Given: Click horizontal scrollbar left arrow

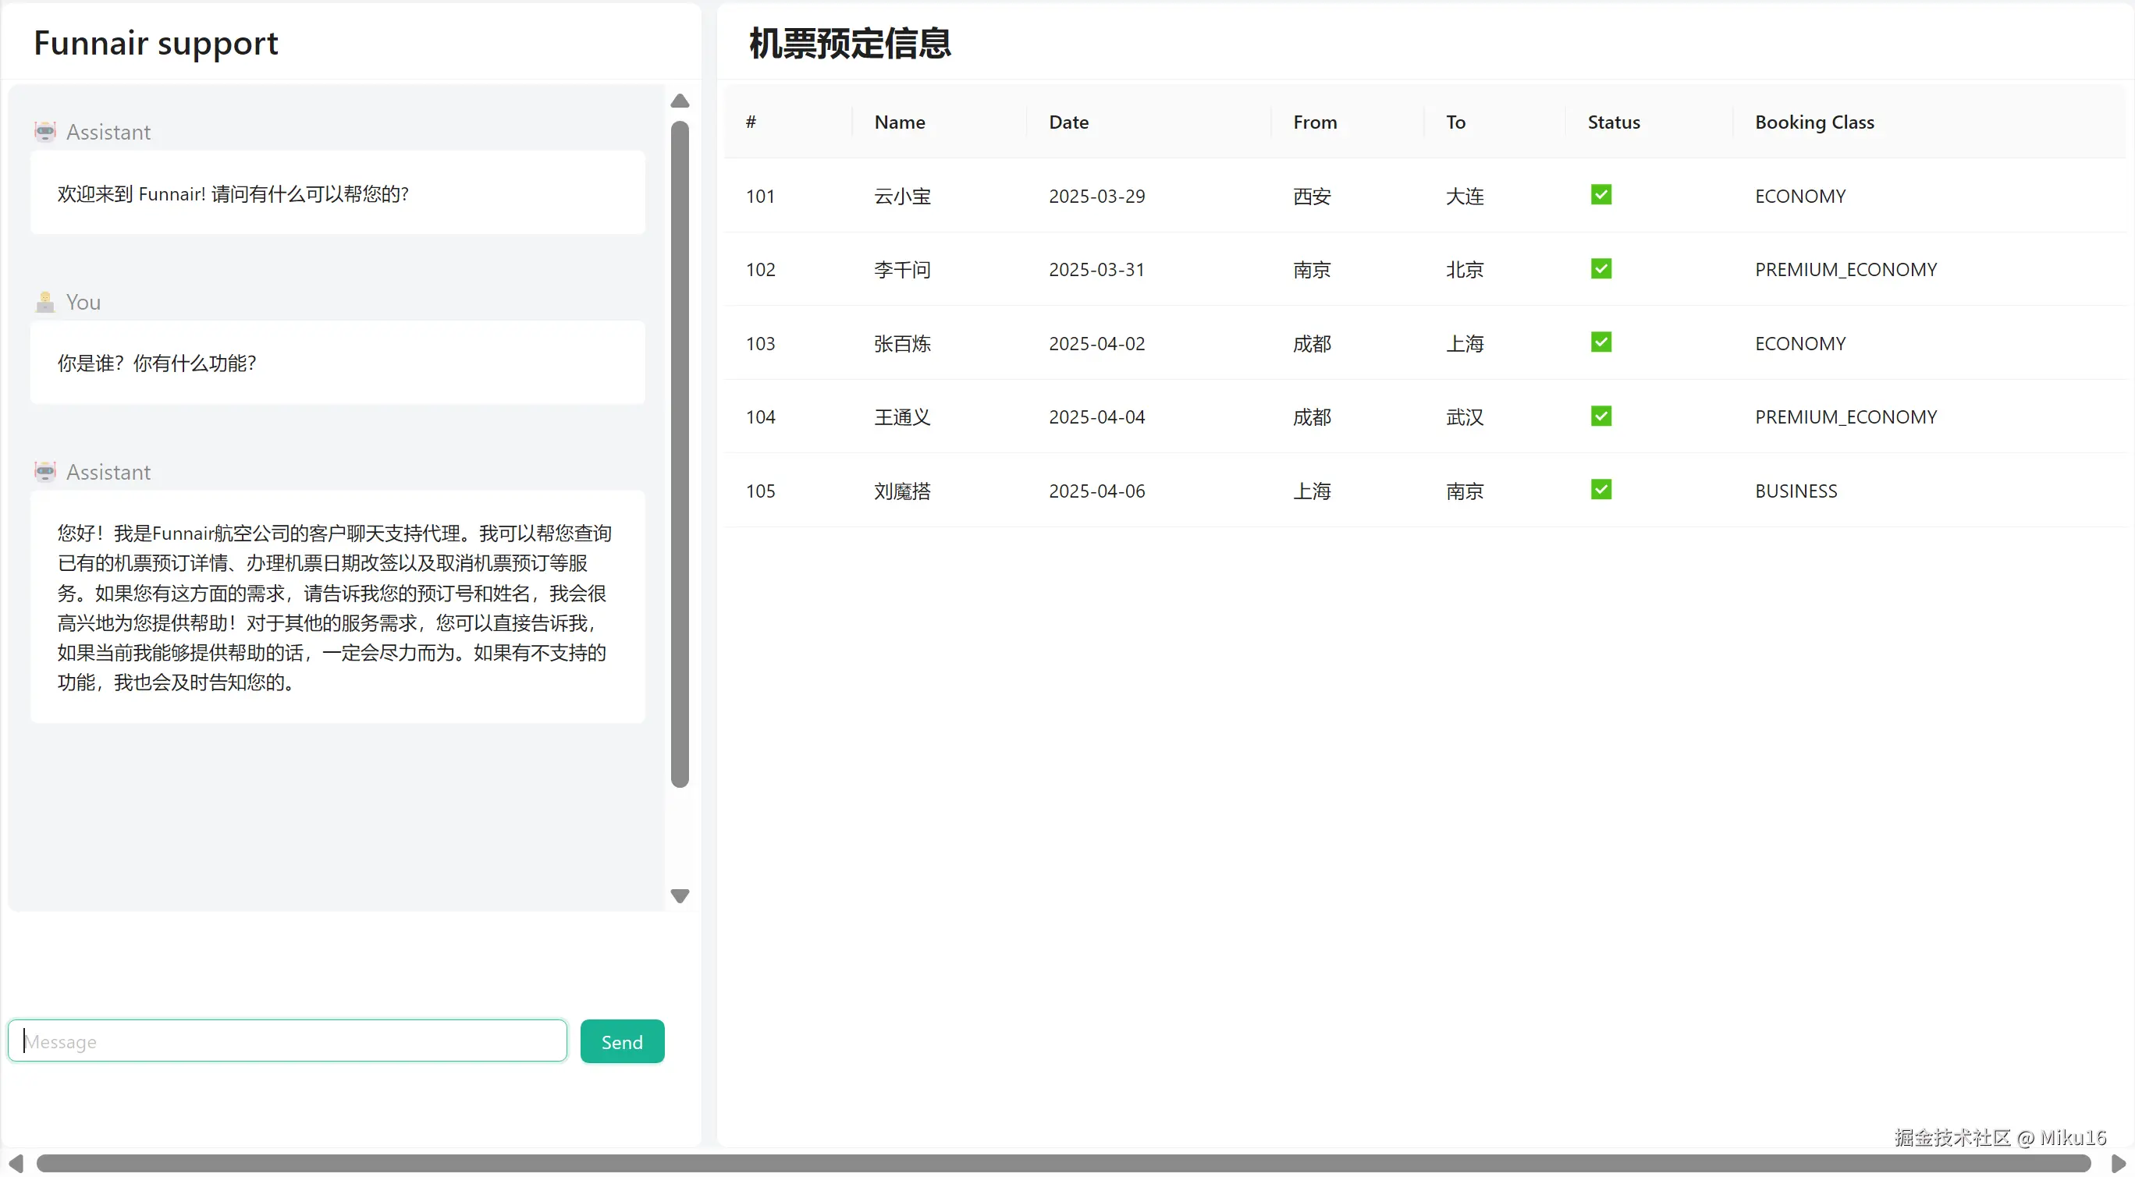Looking at the screenshot, I should pos(15,1163).
